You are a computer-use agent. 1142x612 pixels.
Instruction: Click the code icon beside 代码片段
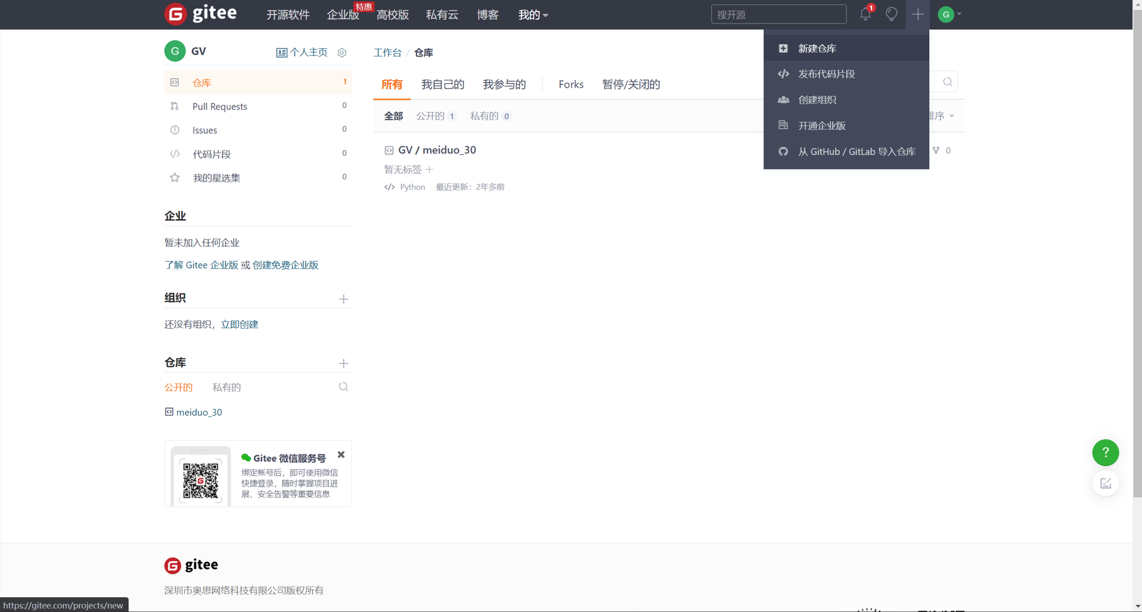click(x=175, y=154)
